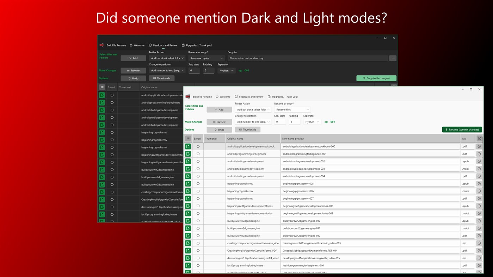Click Copy (with changes) button in dark window
Viewport: 493px width, 277px height.
click(x=376, y=78)
